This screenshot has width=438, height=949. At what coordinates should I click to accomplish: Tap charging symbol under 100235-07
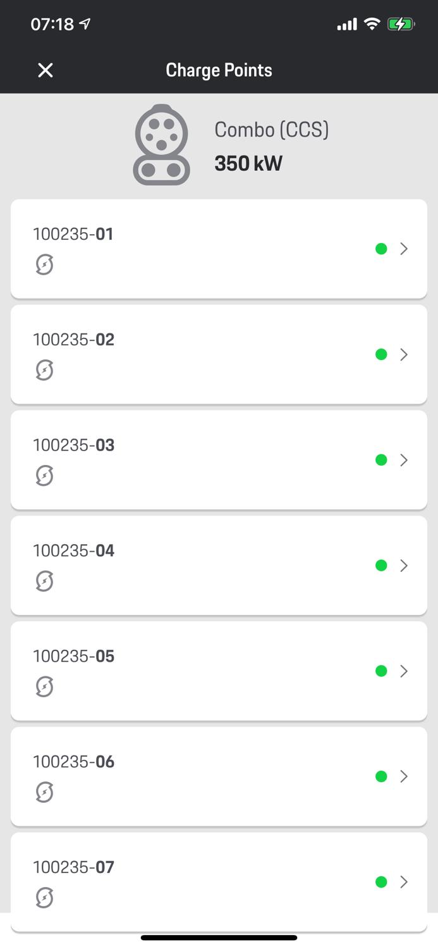(x=44, y=897)
